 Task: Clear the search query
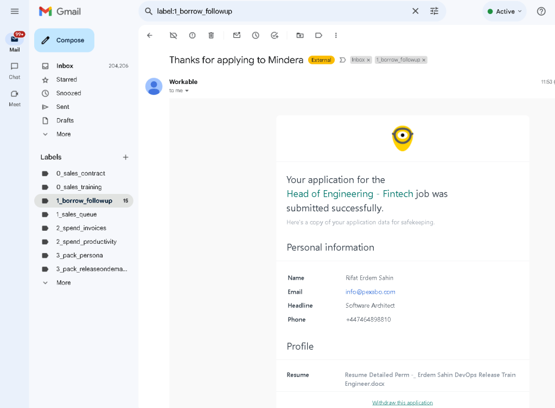pos(415,11)
